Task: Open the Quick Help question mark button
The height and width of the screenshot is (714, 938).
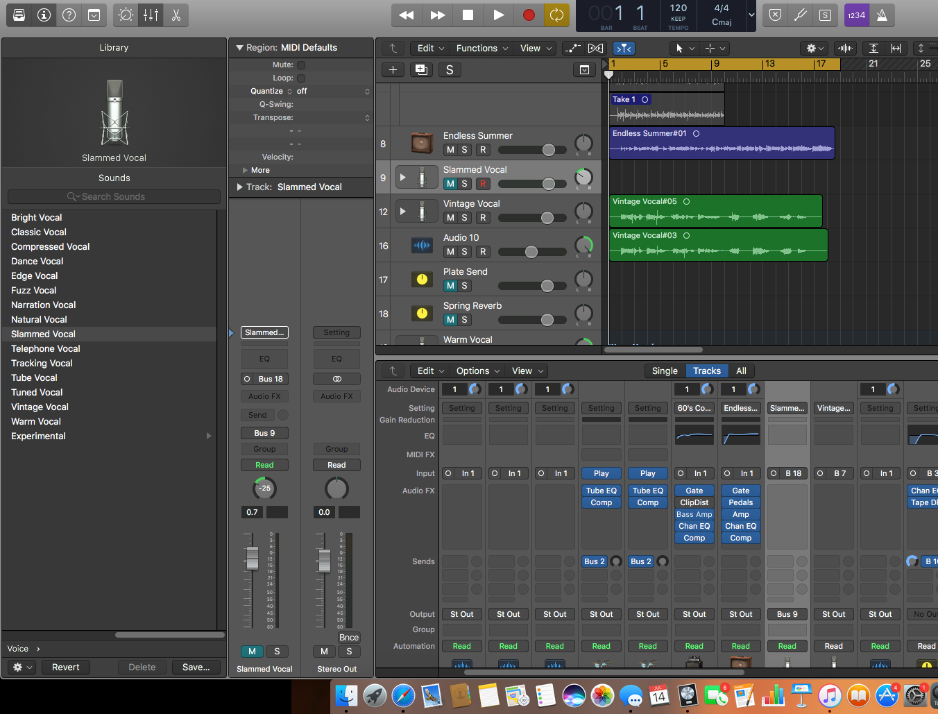Action: [x=69, y=15]
